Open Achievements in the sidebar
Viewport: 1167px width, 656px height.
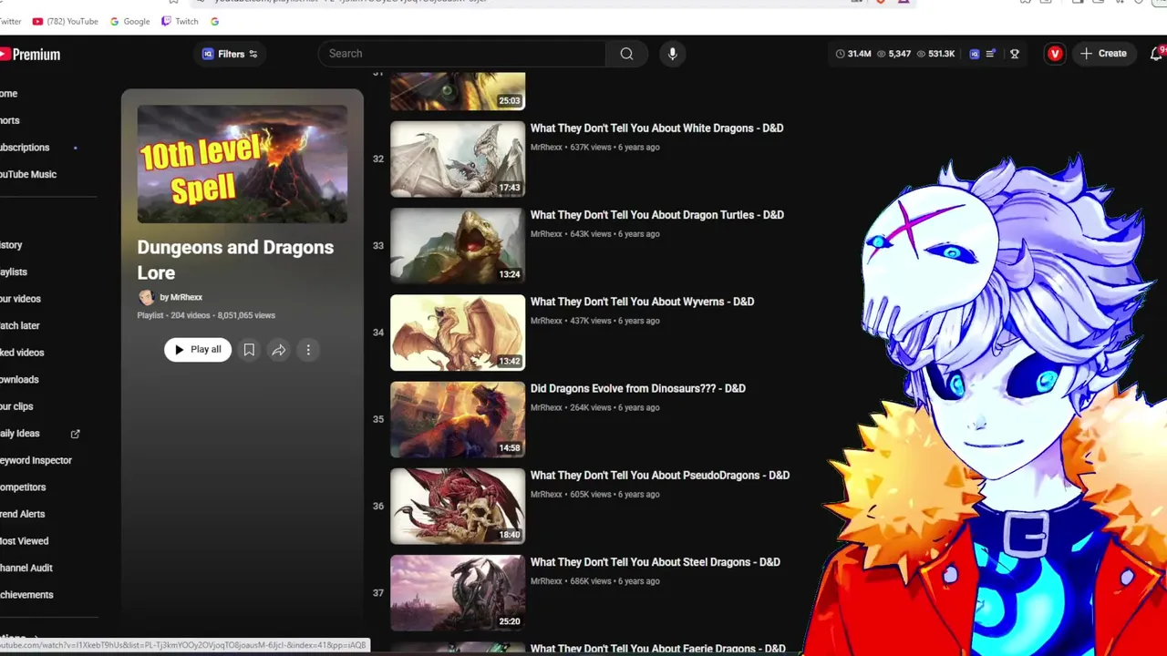click(27, 595)
